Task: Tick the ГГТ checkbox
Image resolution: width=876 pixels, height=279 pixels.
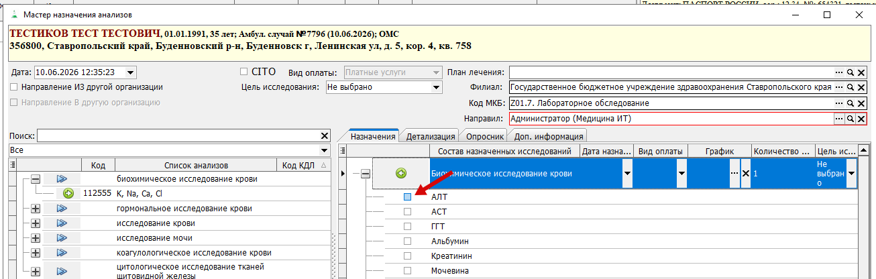Action: pos(407,227)
